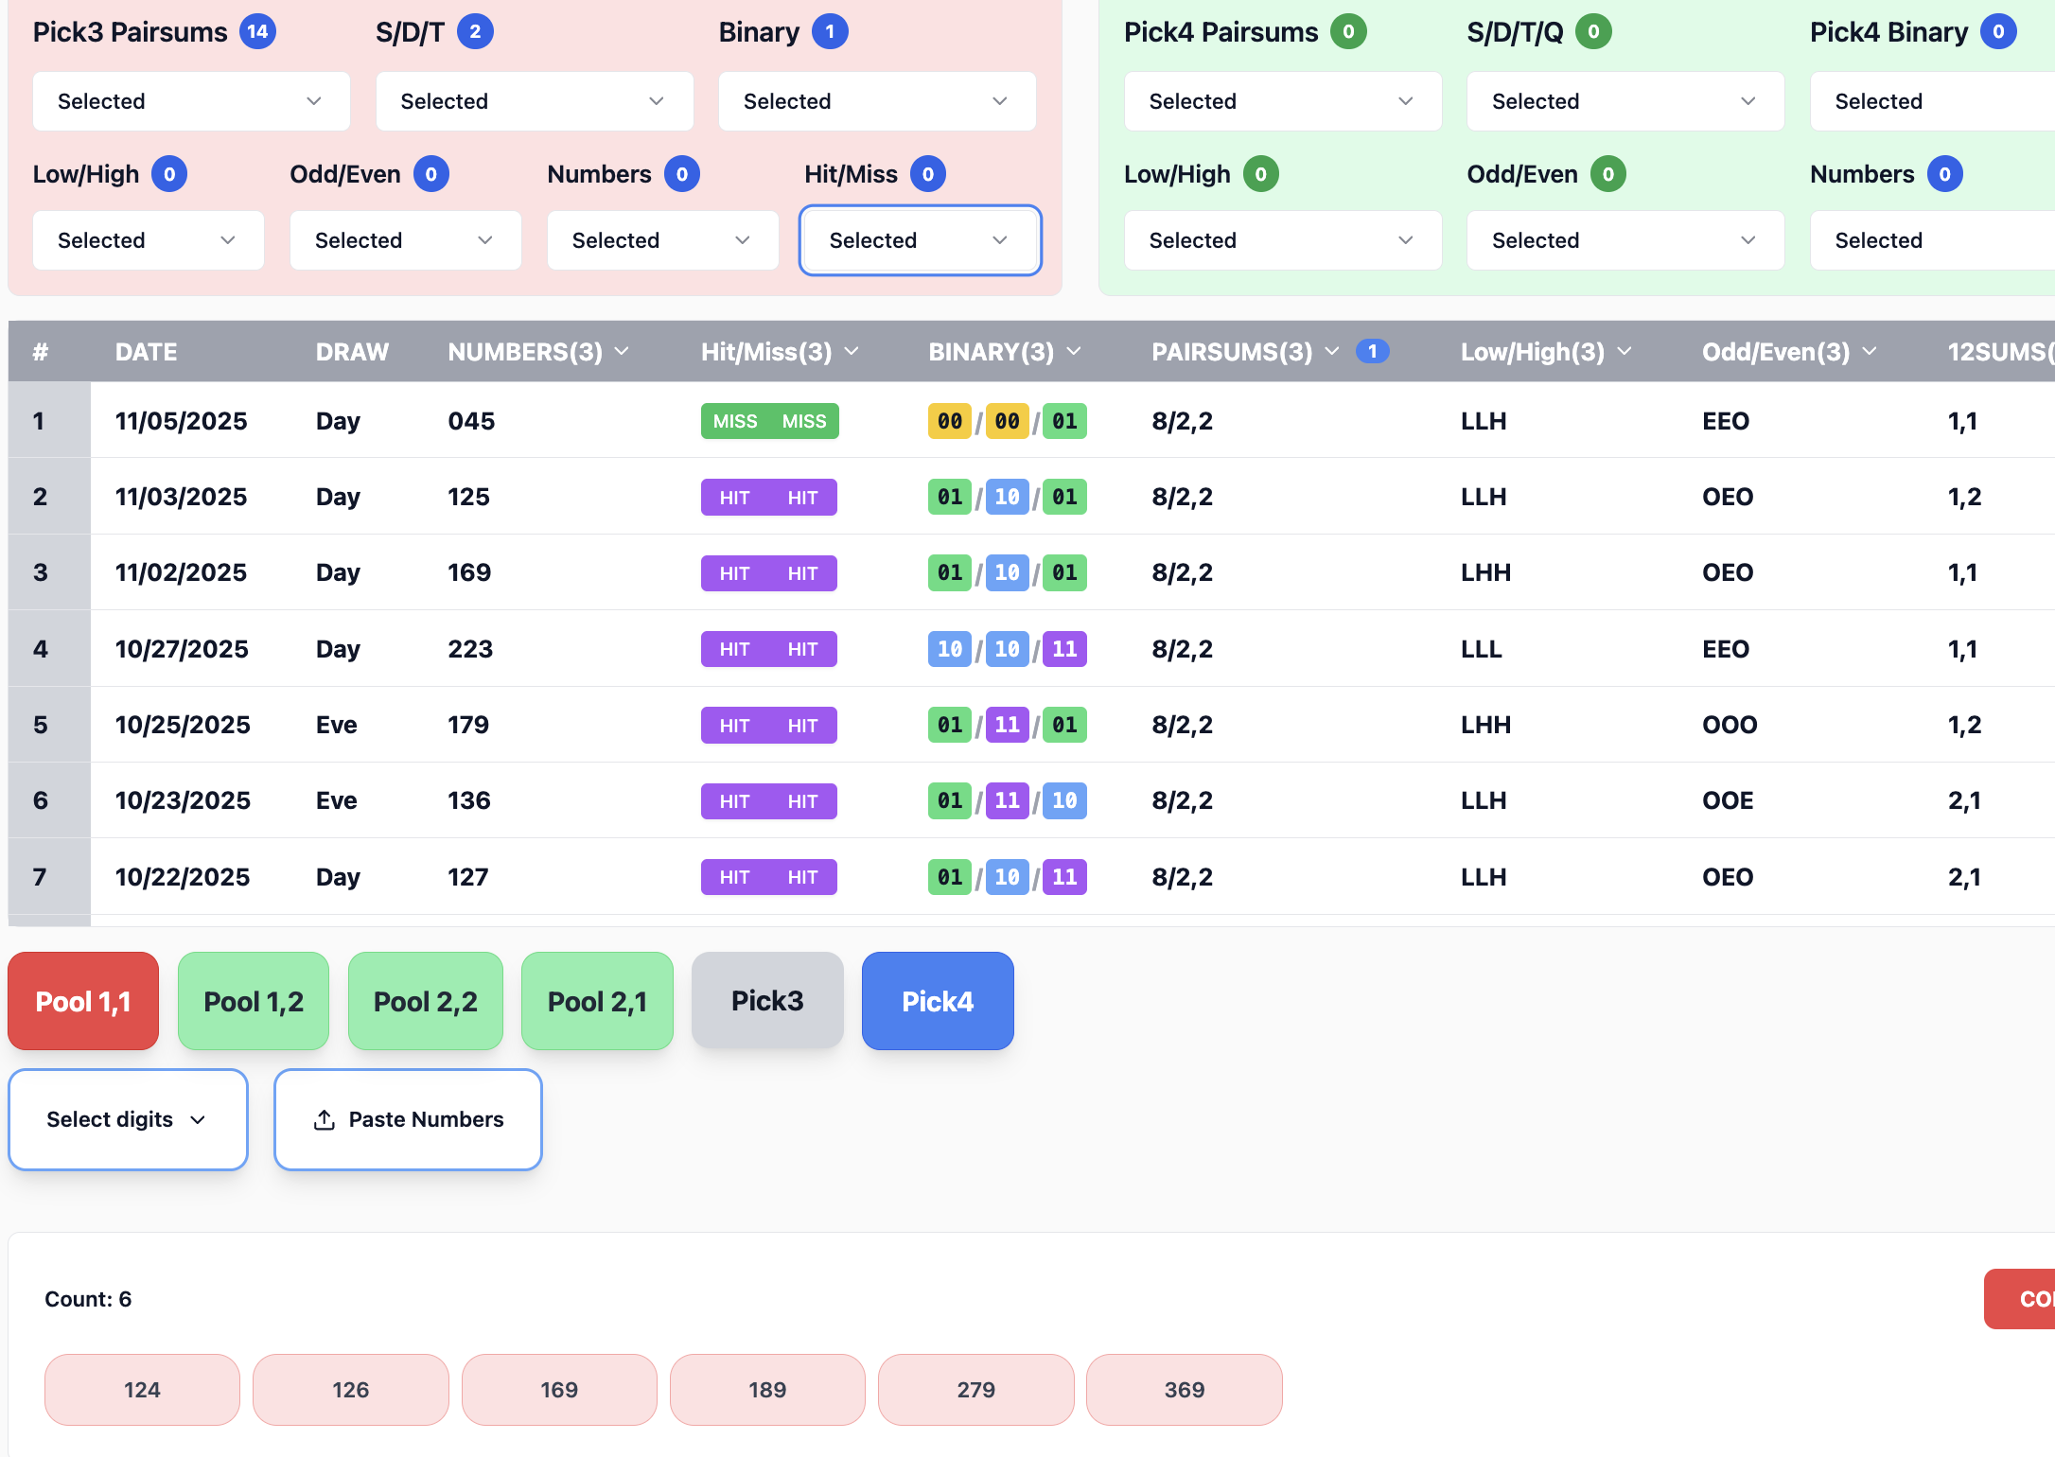Toggle the Pool 1,2 filter button

(x=254, y=1001)
